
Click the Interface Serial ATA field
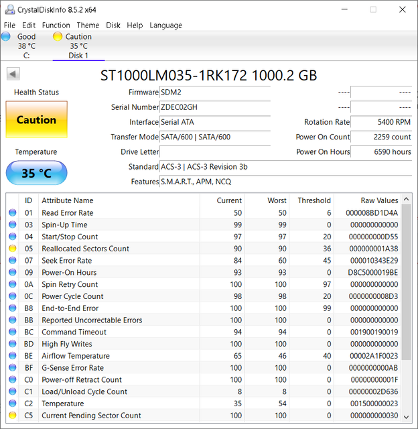tap(215, 122)
